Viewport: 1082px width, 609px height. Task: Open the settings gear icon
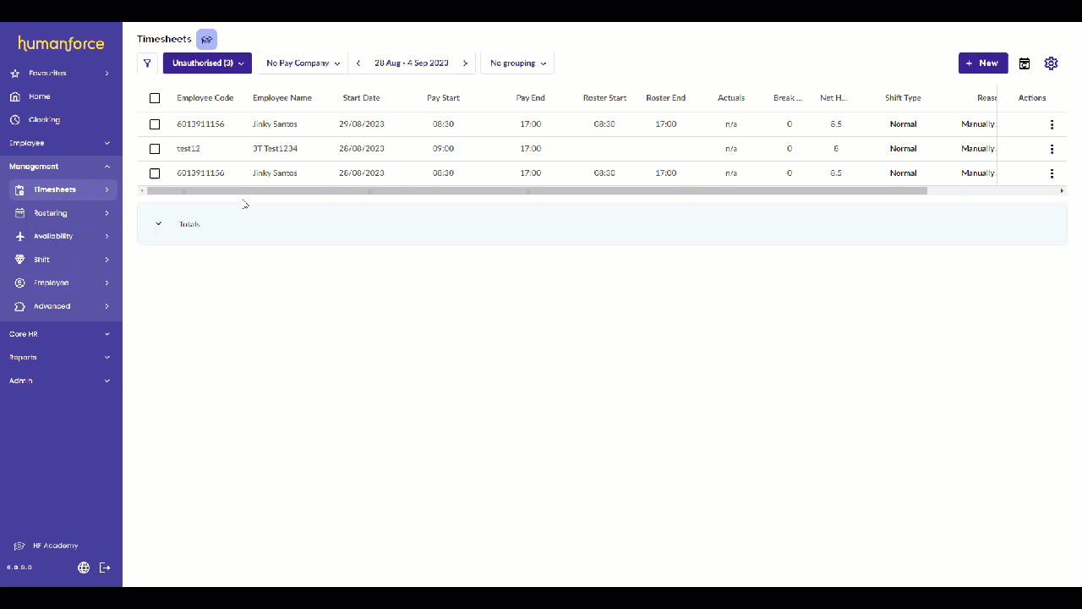point(1051,63)
